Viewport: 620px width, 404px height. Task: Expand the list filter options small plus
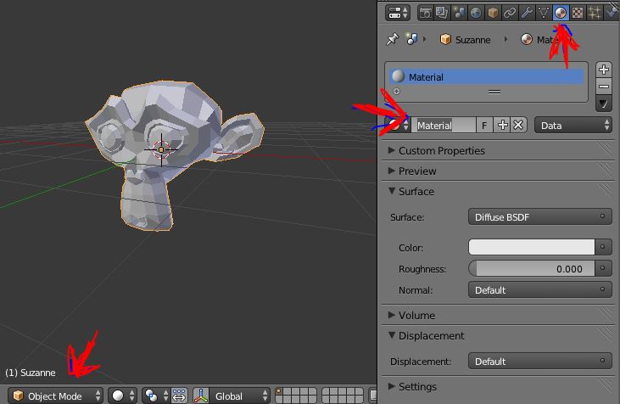pos(397,92)
